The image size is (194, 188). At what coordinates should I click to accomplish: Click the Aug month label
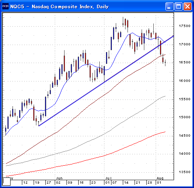click(x=160, y=178)
